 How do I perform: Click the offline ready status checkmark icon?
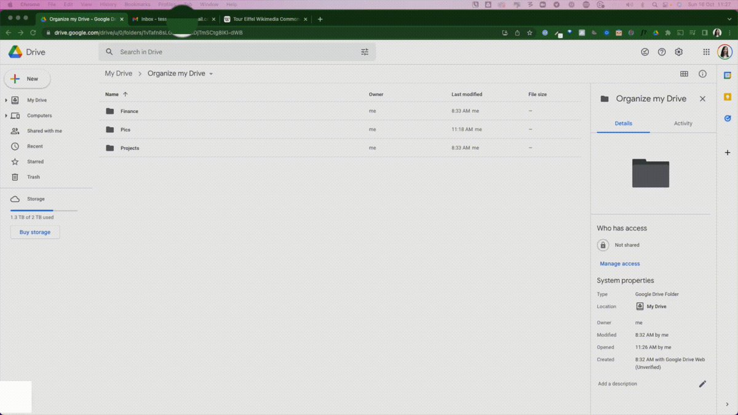tap(645, 52)
